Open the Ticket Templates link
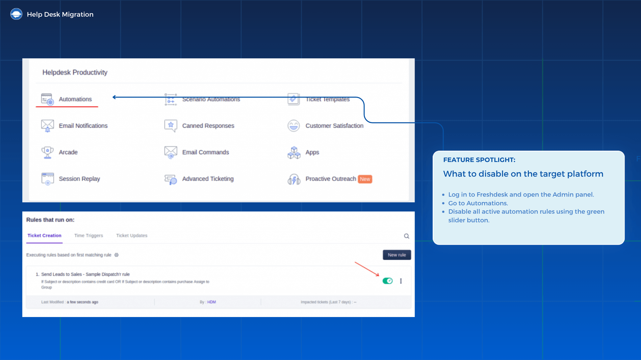Image resolution: width=641 pixels, height=360 pixels. pos(328,99)
